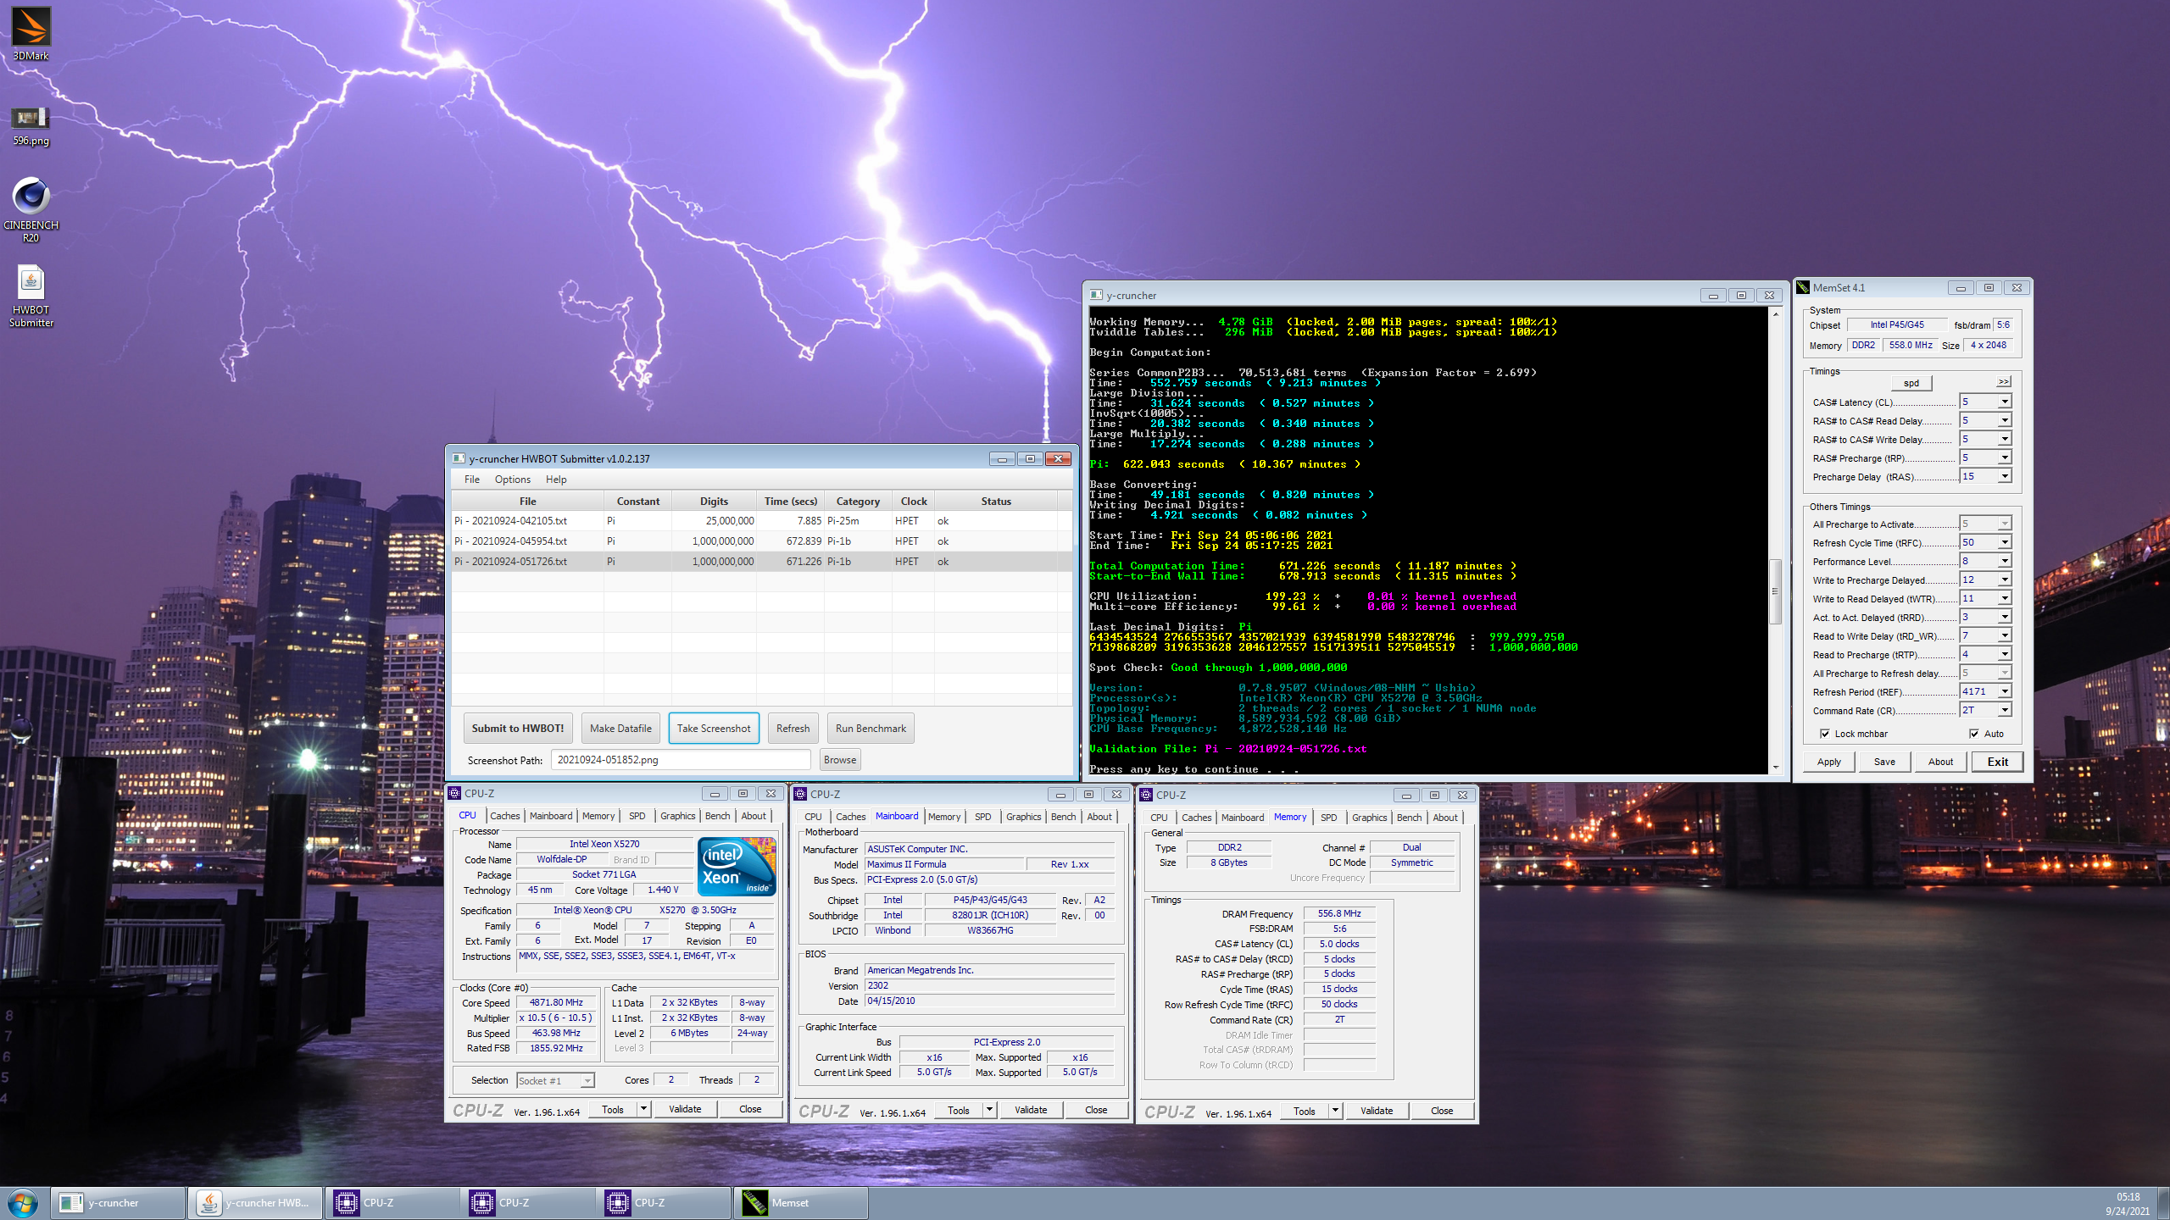Image resolution: width=2170 pixels, height=1220 pixels.
Task: Click the y-cruncher console title bar icon
Action: pos(1096,296)
